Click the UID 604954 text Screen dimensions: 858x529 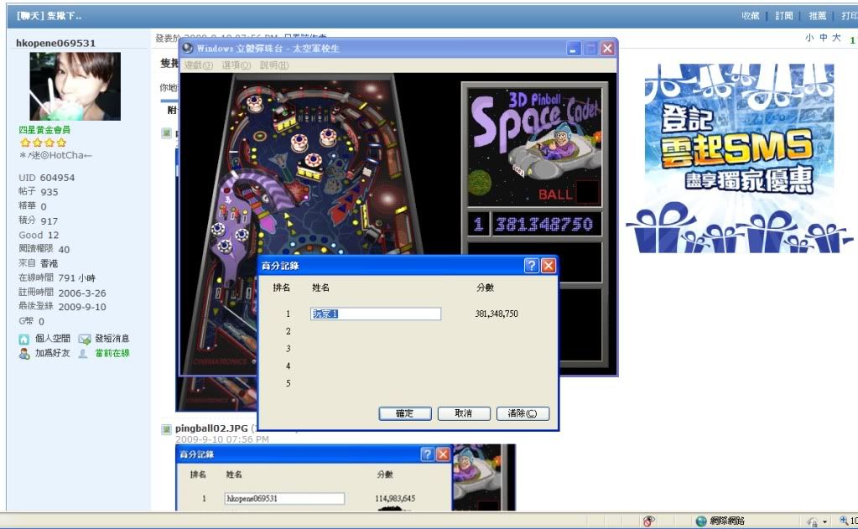pos(46,178)
